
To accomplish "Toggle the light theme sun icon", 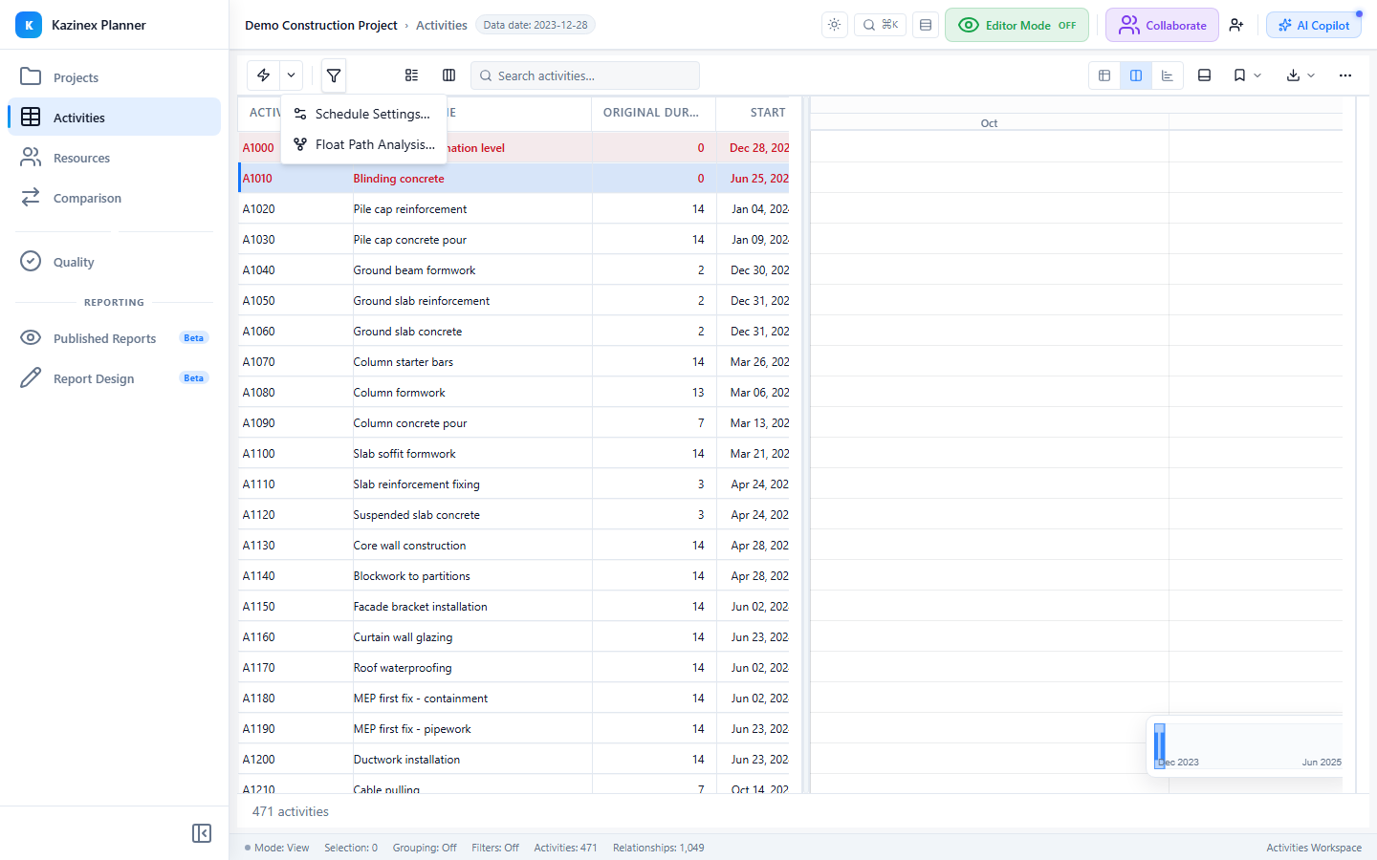I will click(x=835, y=25).
